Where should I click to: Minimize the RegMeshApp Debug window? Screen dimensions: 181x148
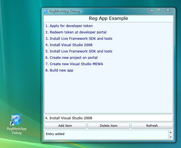[x=152, y=10]
